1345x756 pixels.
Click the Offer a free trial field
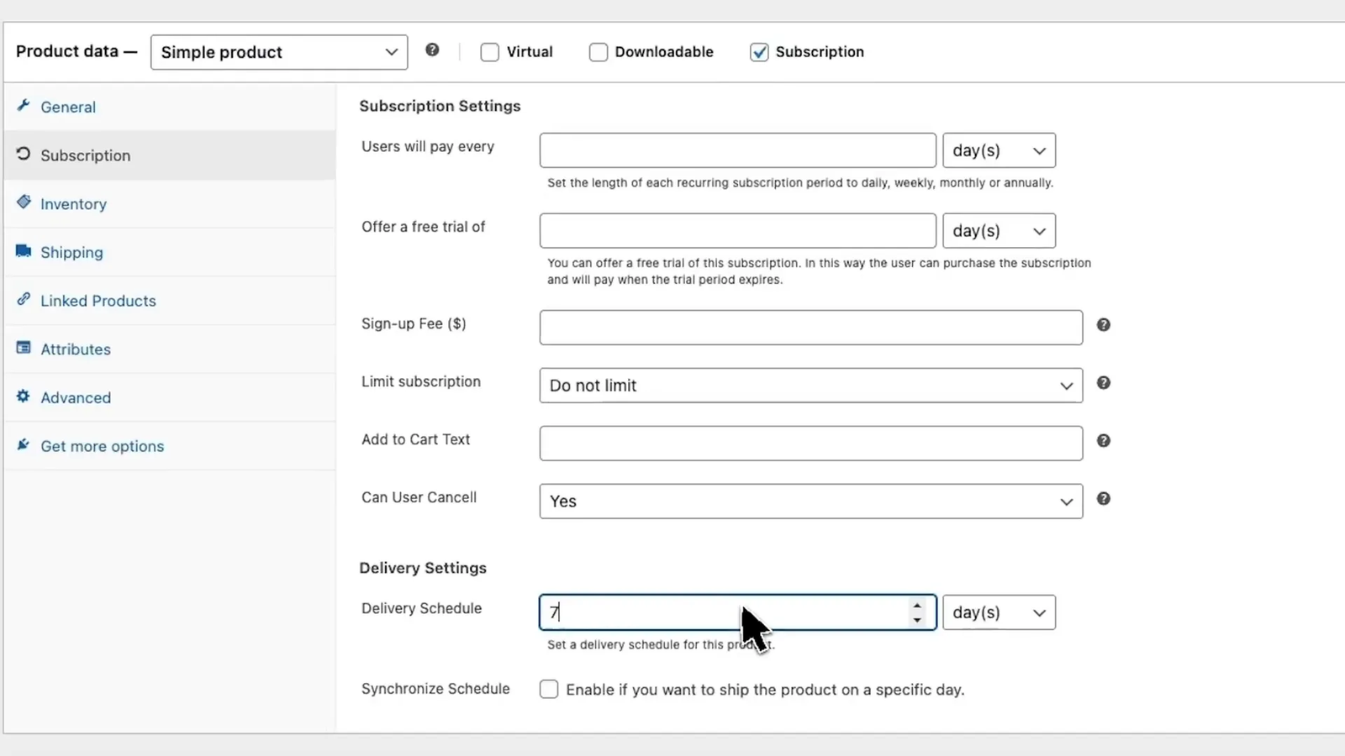click(738, 231)
